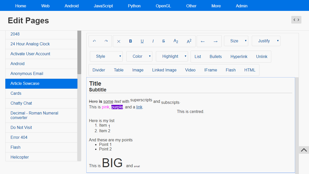309x174 pixels.
Task: Open the Admin menu item
Action: [241, 6]
